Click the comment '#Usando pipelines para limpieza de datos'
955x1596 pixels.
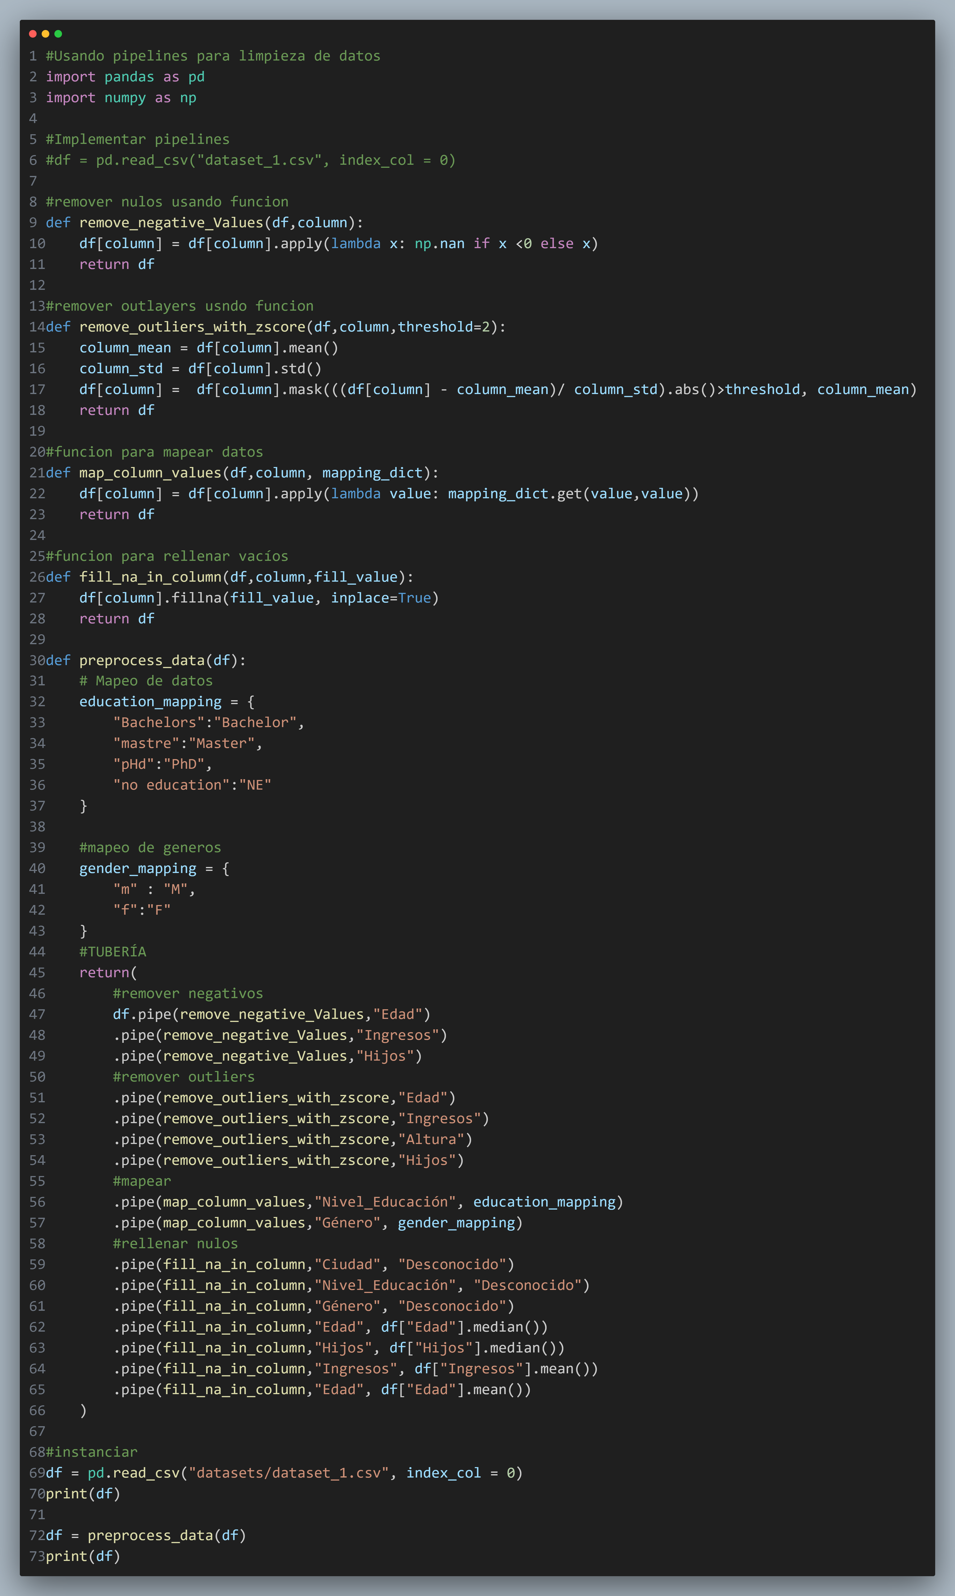click(x=213, y=56)
